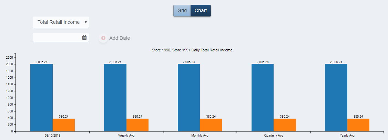Click the orange Yearly Avg bar
Image resolution: width=388 pixels, height=140 pixels.
[358, 125]
